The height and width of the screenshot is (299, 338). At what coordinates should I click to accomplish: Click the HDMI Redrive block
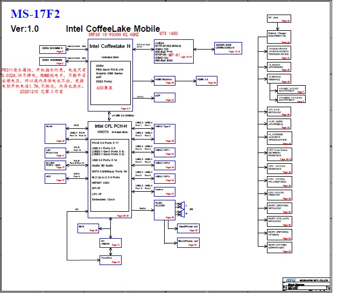[x=165, y=81]
